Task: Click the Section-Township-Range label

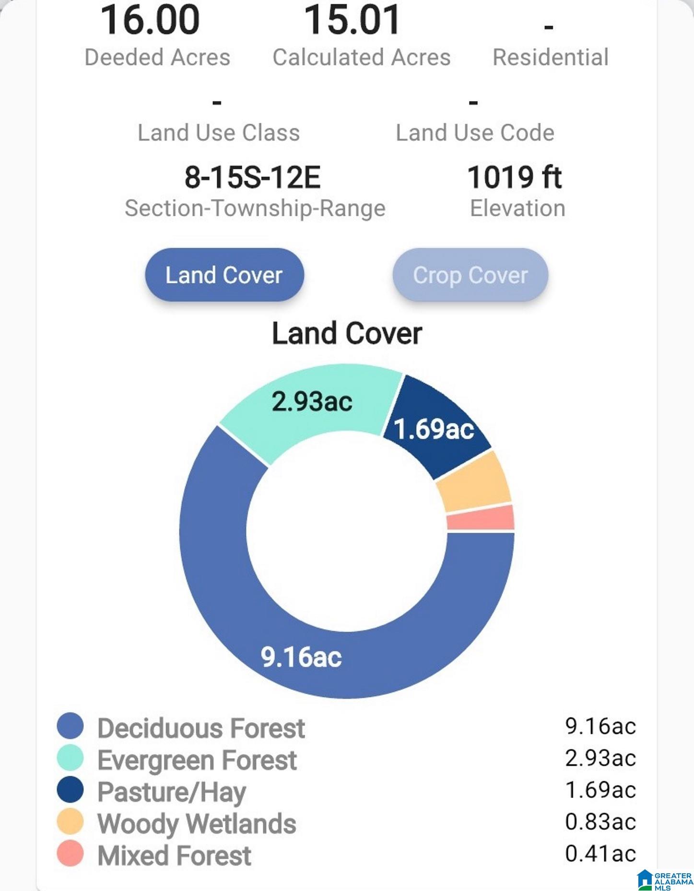Action: (255, 209)
